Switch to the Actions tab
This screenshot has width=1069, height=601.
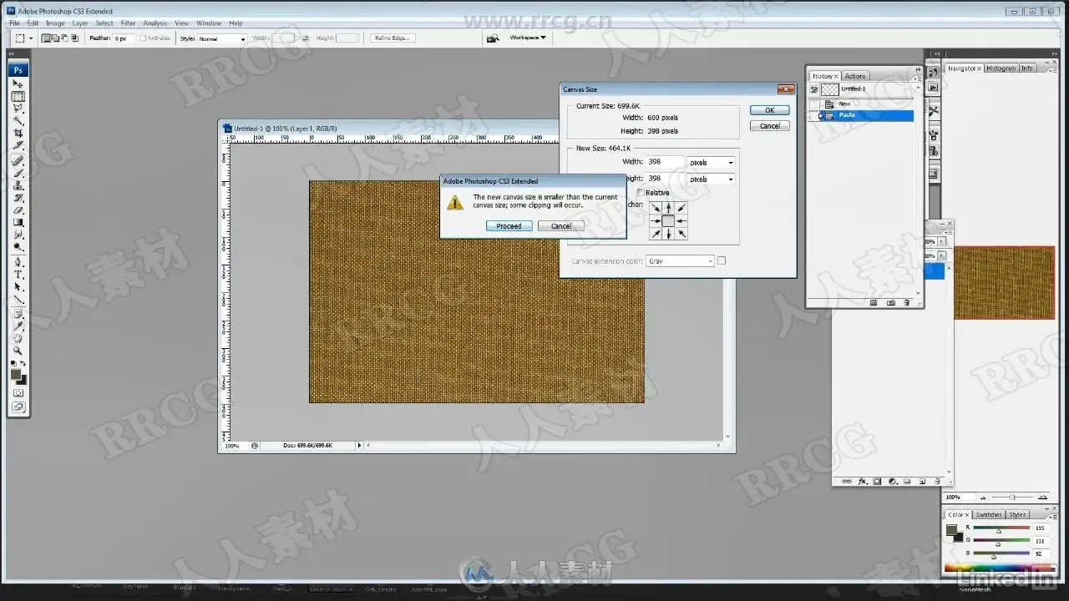point(855,76)
